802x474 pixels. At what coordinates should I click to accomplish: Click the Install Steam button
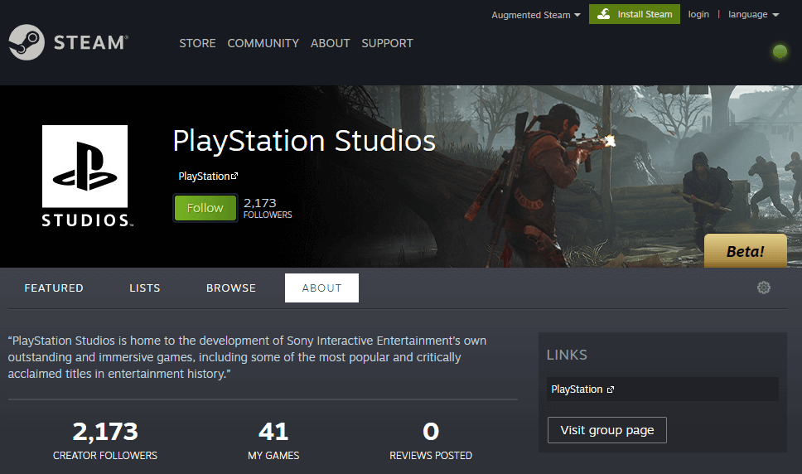634,14
